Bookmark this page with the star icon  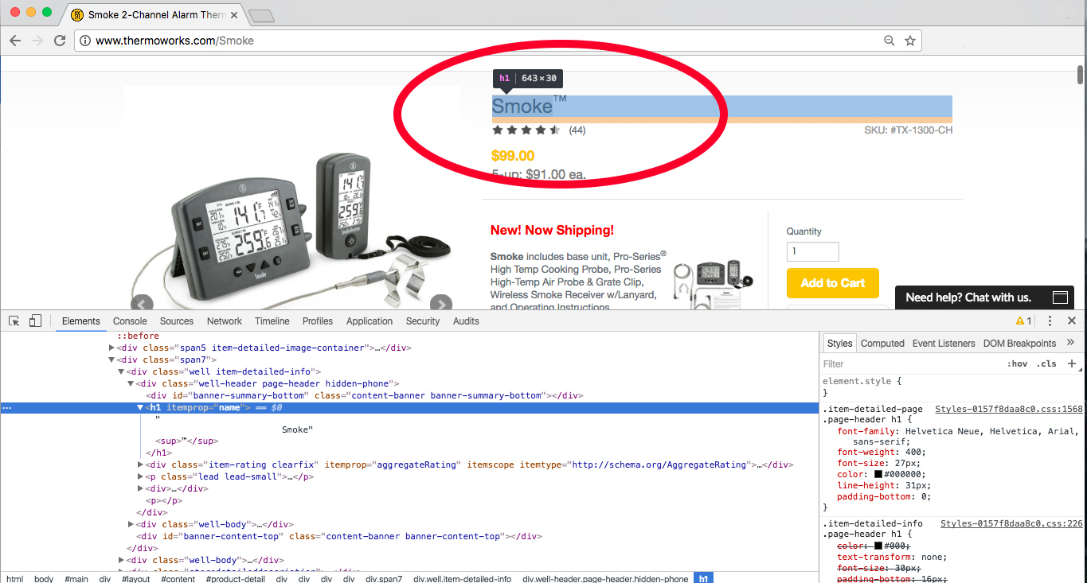point(910,41)
